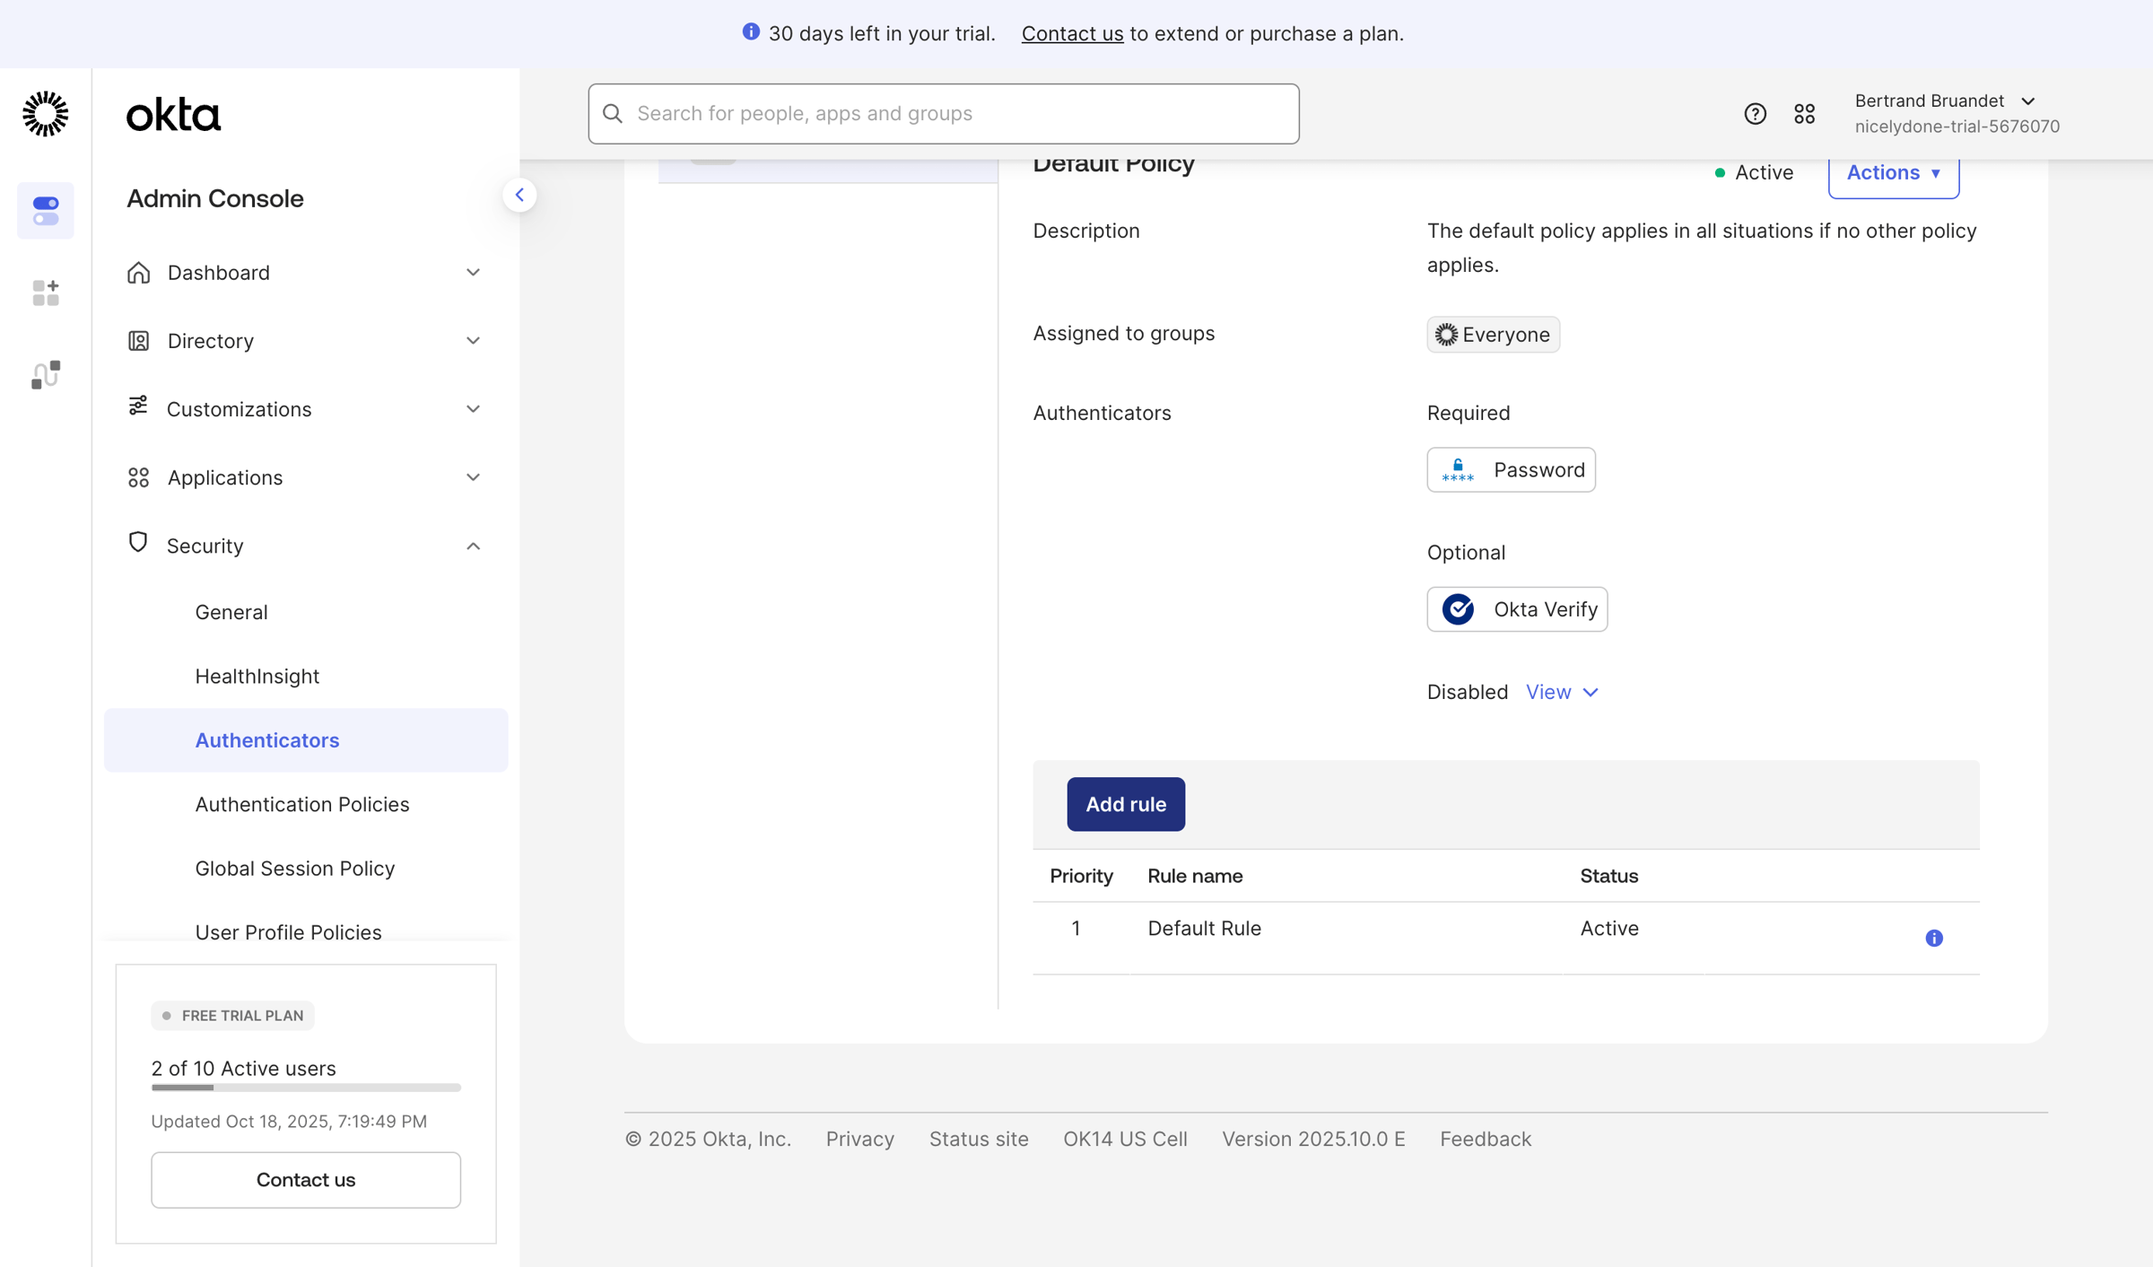Click the Default Rule info icon
This screenshot has height=1267, width=2153.
point(1933,938)
